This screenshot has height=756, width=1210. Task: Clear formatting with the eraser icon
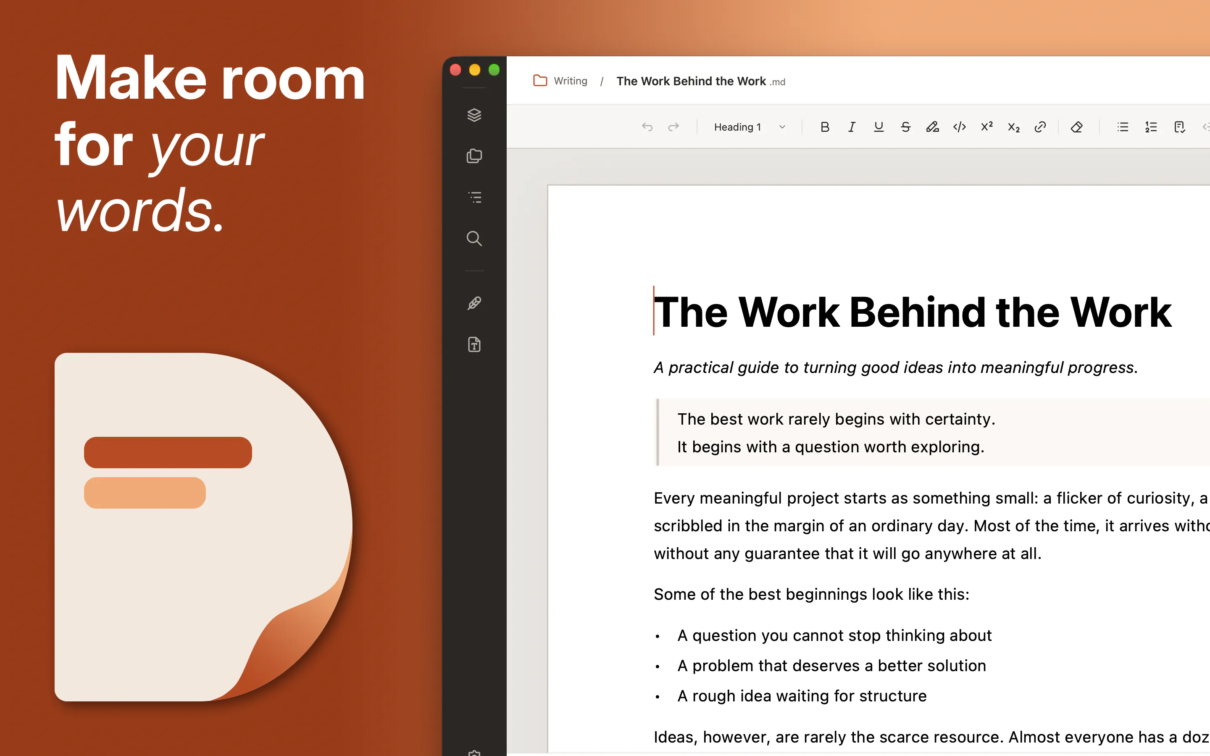(x=1076, y=127)
